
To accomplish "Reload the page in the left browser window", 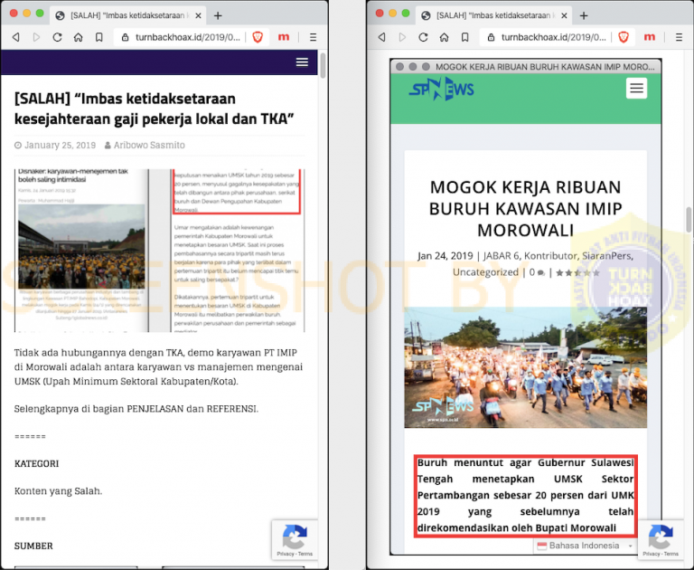I will click(x=57, y=37).
